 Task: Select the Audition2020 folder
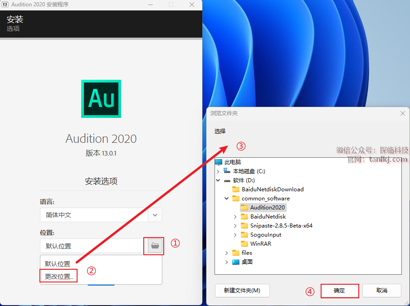pyautogui.click(x=263, y=208)
